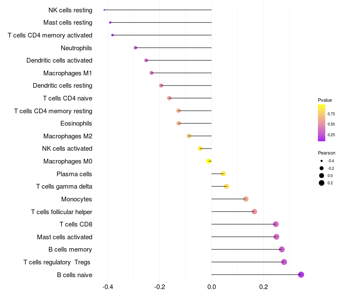Select the T cells follicular helper label

[62, 212]
